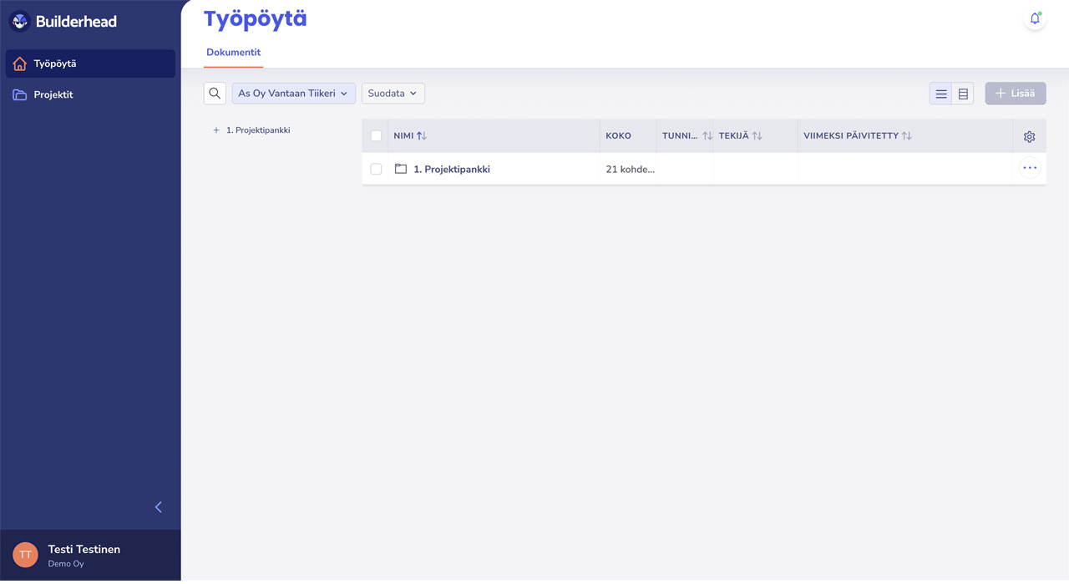The height and width of the screenshot is (584, 1069).
Task: Open table column settings gear
Action: pyautogui.click(x=1029, y=136)
